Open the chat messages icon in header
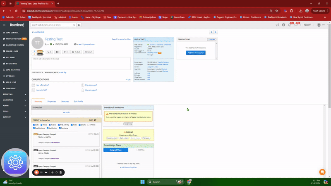This screenshot has width=331, height=186. pos(296,25)
